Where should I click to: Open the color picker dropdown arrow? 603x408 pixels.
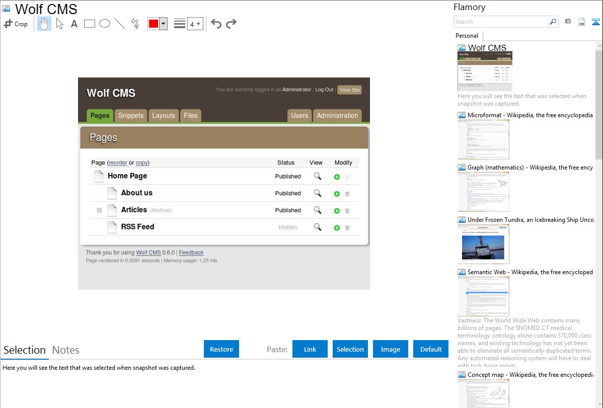[x=164, y=24]
